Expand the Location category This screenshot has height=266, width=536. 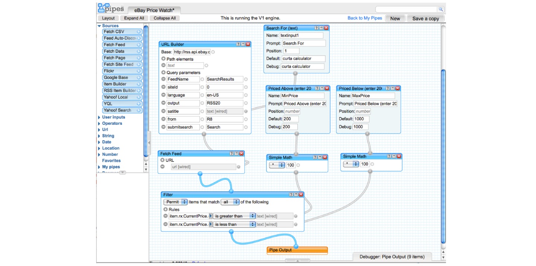(x=99, y=148)
